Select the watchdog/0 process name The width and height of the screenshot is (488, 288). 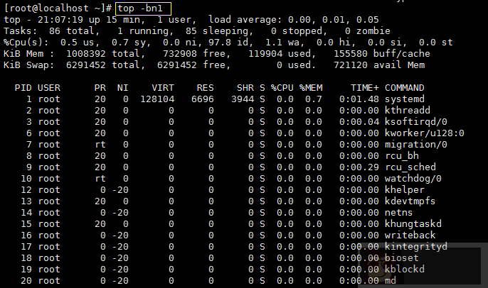(412, 178)
